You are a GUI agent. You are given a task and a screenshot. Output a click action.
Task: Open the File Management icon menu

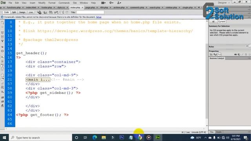[51, 12]
